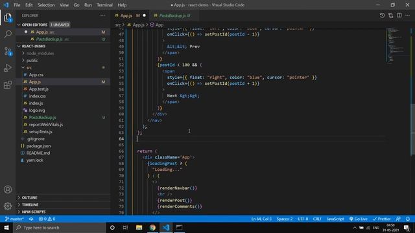Change language mode from JavaScript
Image resolution: width=415 pixels, height=233 pixels.
pyautogui.click(x=335, y=219)
